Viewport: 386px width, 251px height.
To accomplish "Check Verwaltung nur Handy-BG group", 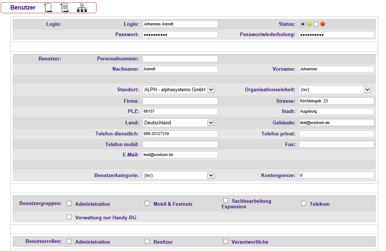I will tap(69, 217).
